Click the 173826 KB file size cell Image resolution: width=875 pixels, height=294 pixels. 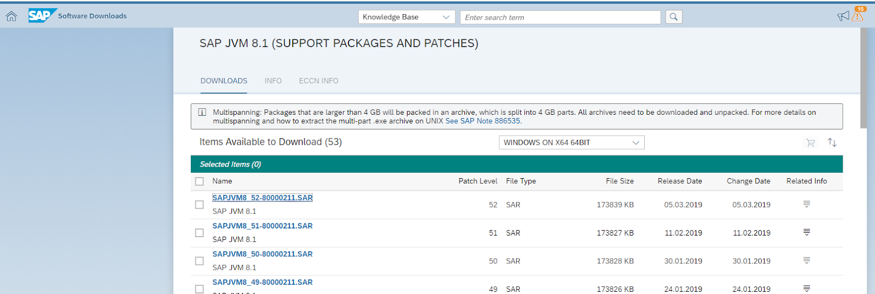pyautogui.click(x=615, y=289)
